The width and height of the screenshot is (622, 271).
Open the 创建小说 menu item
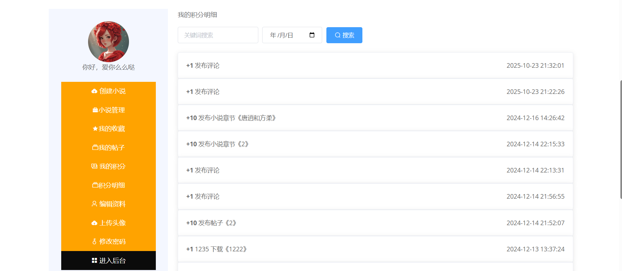[x=108, y=91]
